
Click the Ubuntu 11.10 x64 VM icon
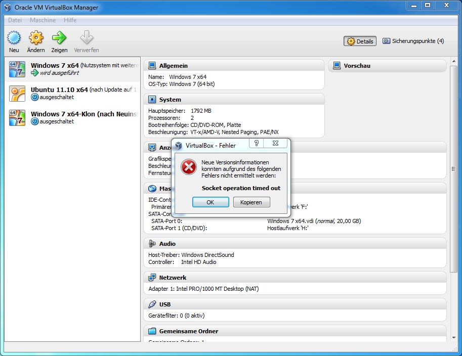pos(17,94)
